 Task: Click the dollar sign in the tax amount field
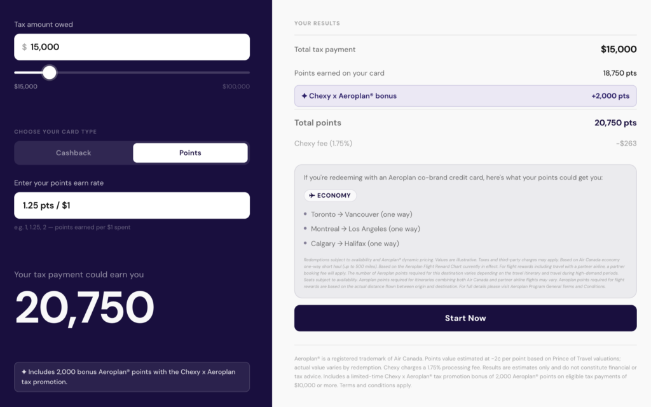pyautogui.click(x=24, y=47)
